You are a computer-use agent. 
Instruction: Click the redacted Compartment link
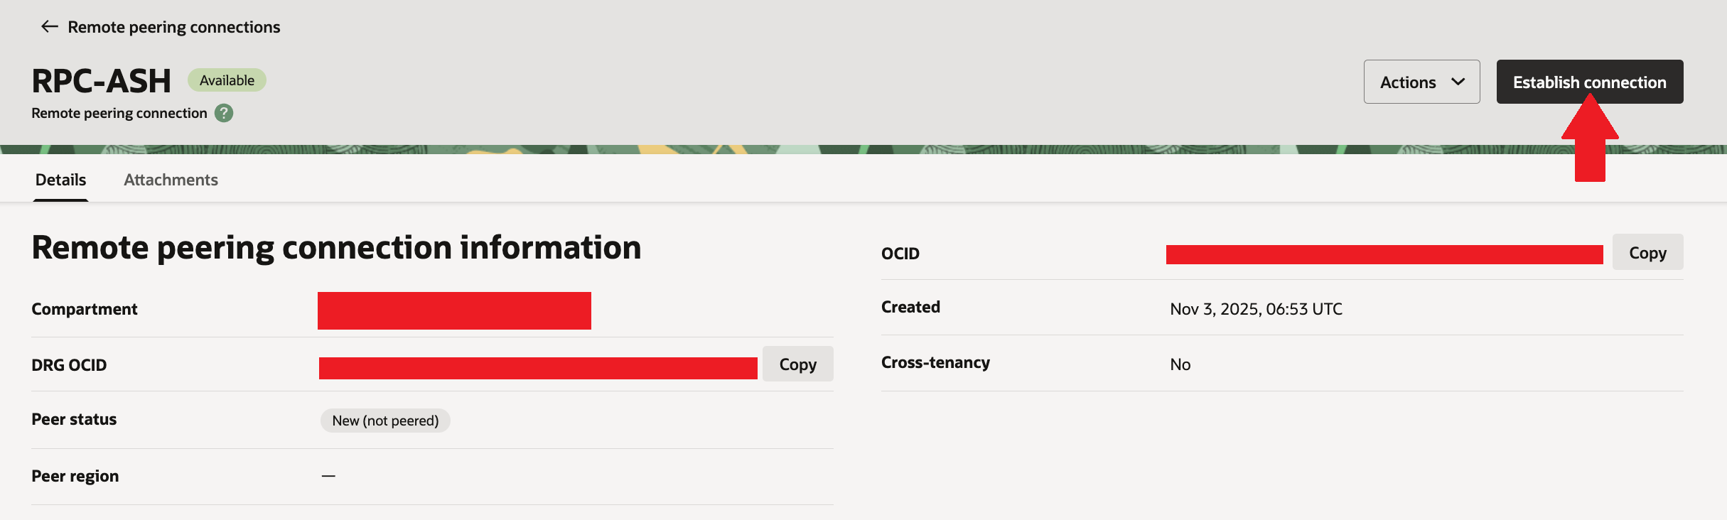454,310
